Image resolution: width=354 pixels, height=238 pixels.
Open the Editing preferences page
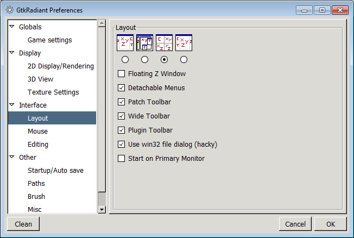tap(38, 144)
